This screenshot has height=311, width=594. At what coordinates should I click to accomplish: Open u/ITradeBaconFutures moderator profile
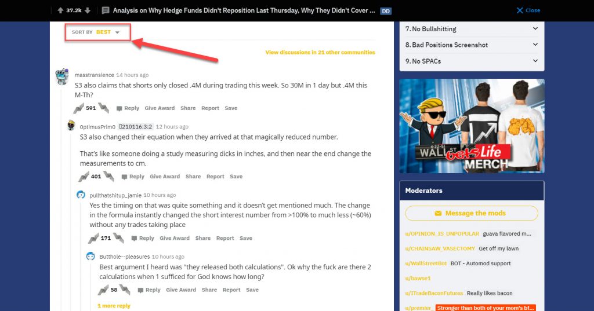pyautogui.click(x=434, y=293)
